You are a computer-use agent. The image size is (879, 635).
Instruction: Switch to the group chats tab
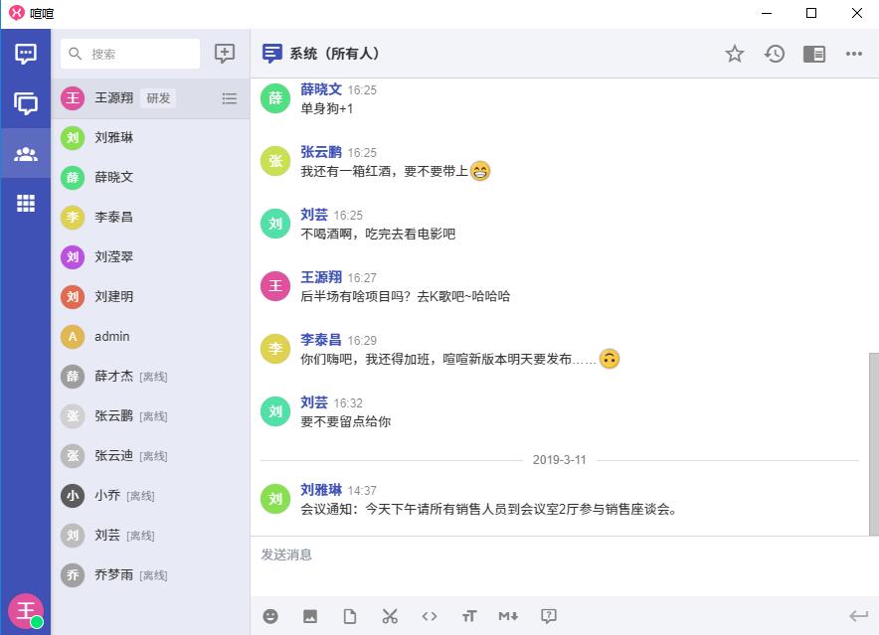coord(26,103)
